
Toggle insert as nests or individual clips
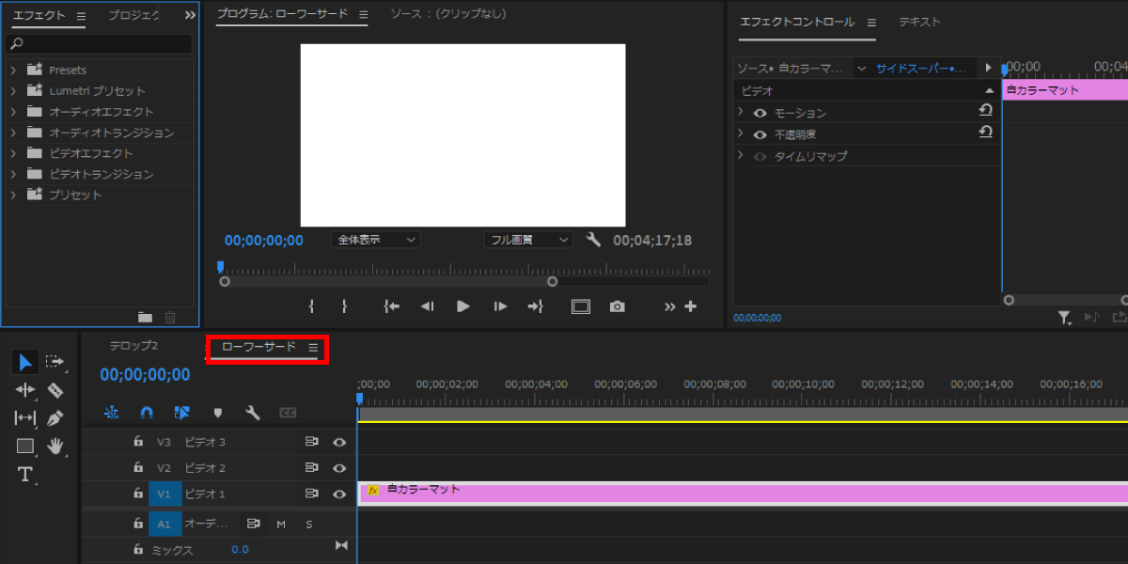(x=112, y=413)
